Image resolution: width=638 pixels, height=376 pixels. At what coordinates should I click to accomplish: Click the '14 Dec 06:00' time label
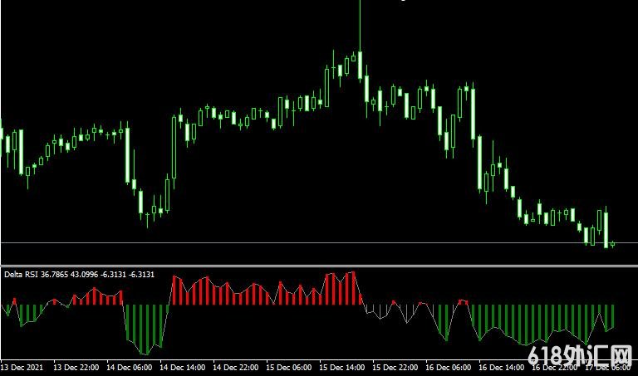130,368
